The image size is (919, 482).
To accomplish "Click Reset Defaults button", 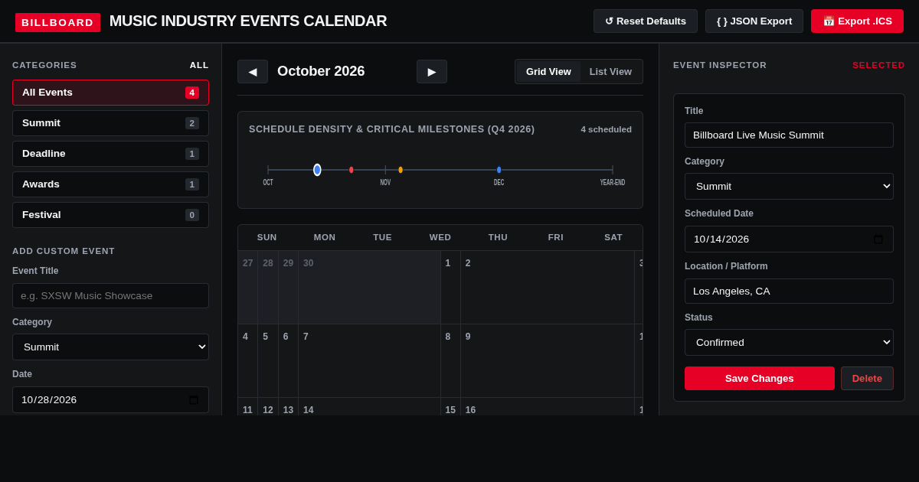I will 646,21.
